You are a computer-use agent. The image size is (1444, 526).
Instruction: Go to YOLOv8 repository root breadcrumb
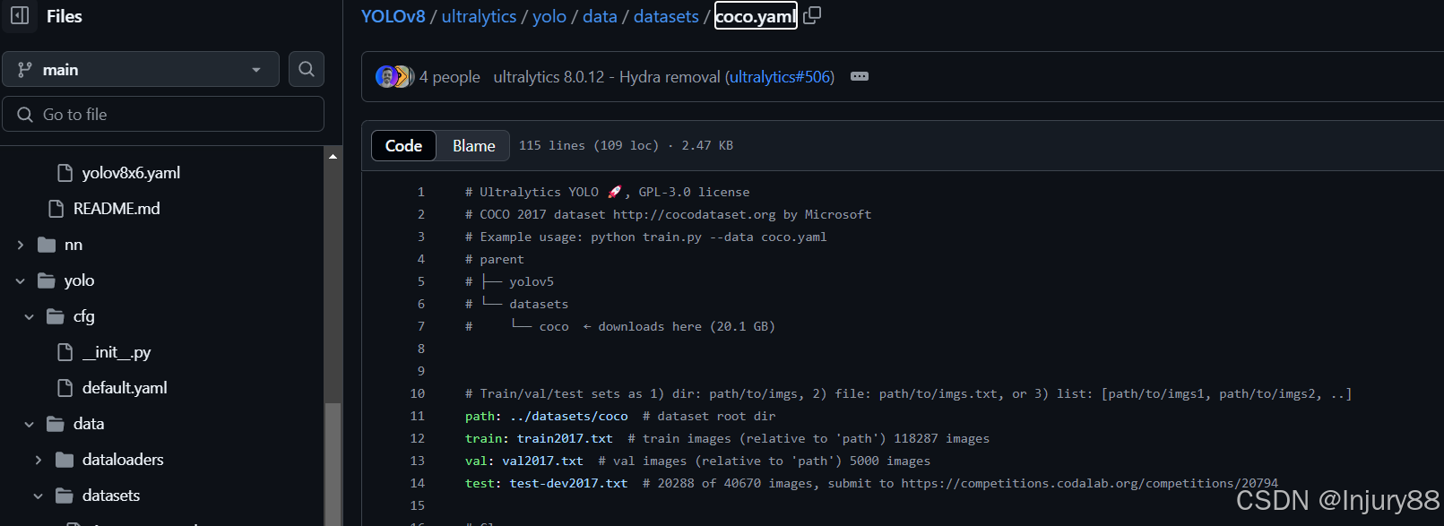(393, 16)
